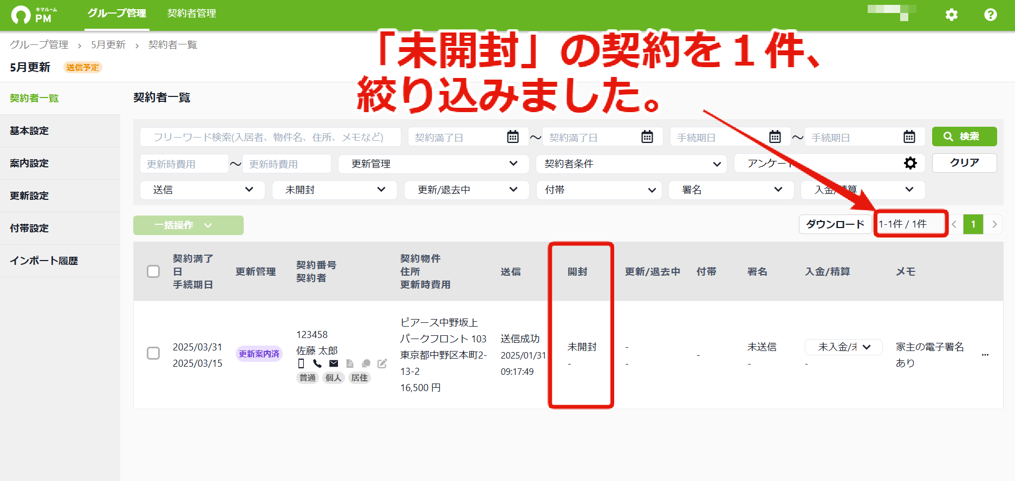Viewport: 1015px width, 481px height.
Task: Focus the first 更新時費用 input
Action: 184,164
